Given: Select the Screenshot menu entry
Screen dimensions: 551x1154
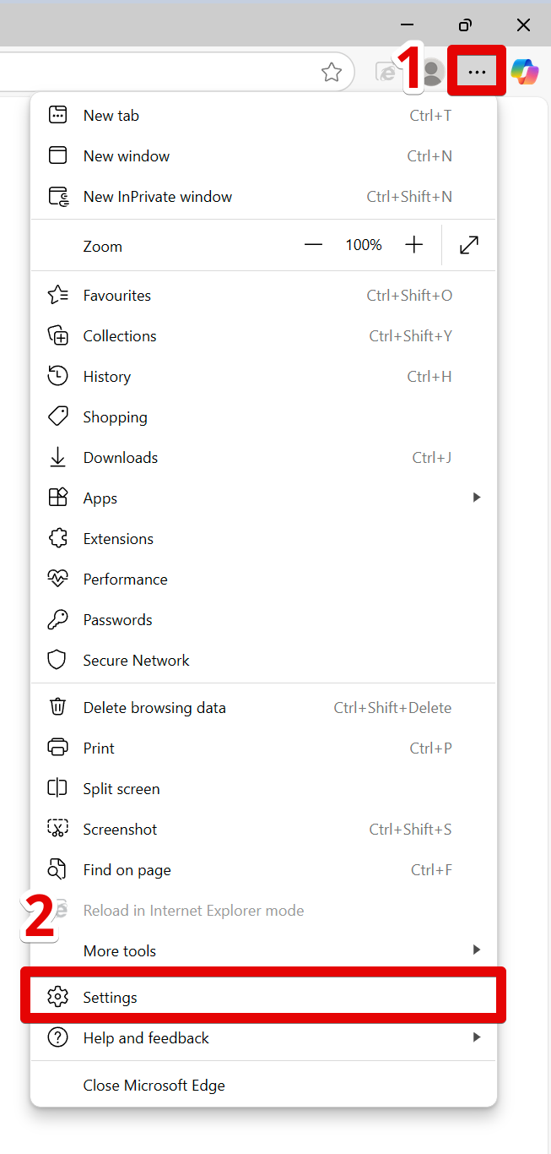Looking at the screenshot, I should pos(263,829).
